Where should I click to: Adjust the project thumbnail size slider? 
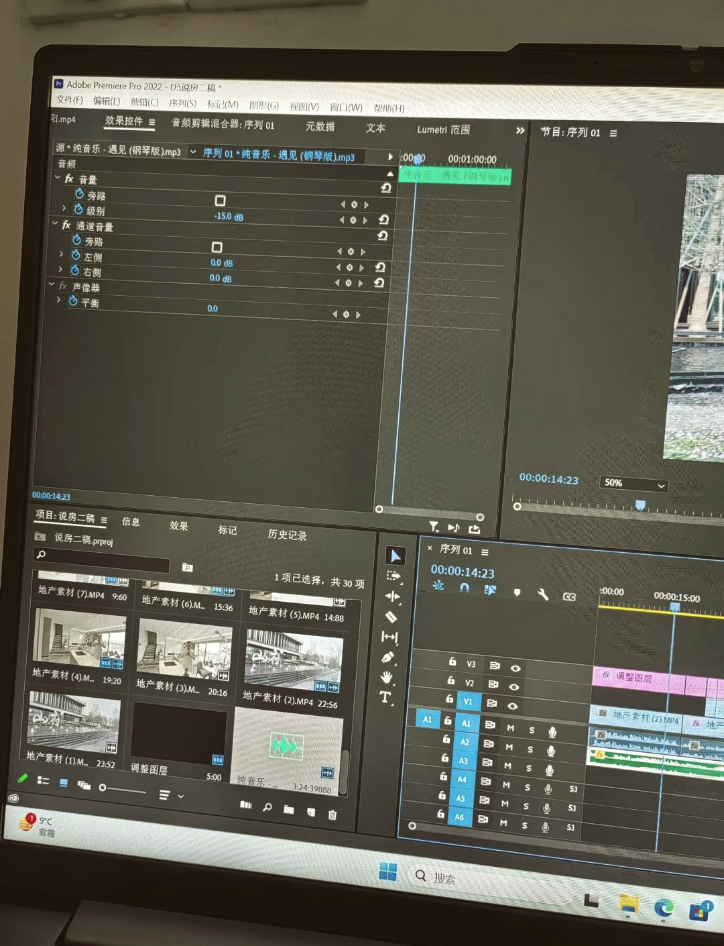point(103,788)
